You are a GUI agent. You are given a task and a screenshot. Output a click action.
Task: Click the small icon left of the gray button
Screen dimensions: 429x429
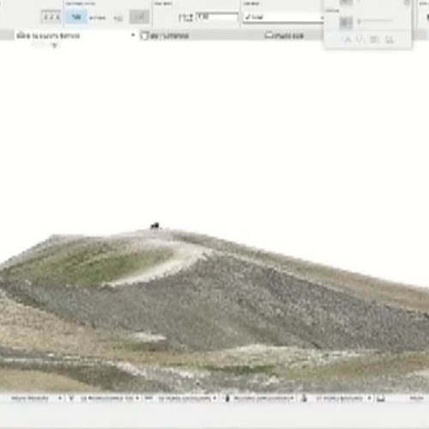tap(118, 18)
